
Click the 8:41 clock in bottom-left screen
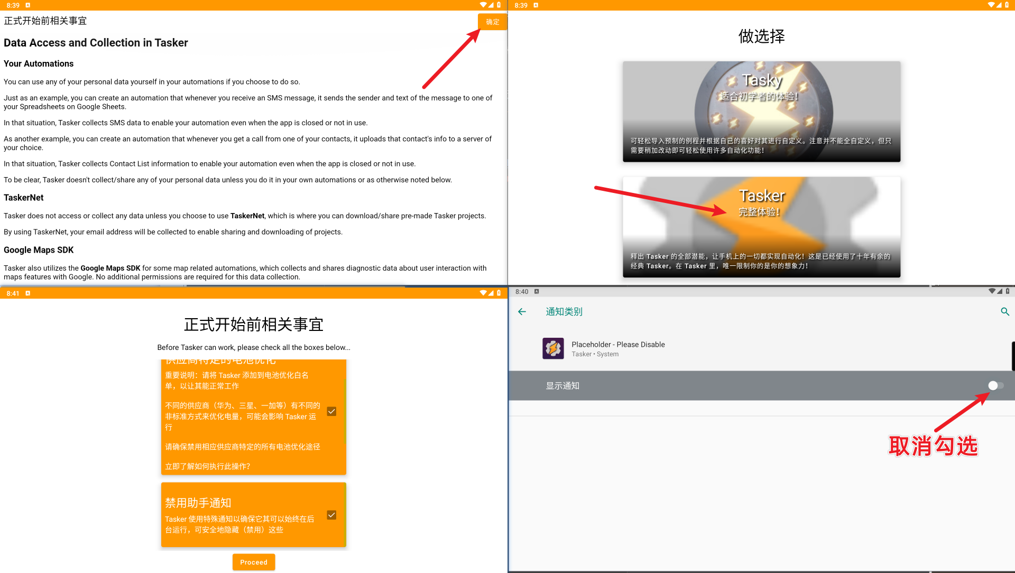pyautogui.click(x=13, y=293)
